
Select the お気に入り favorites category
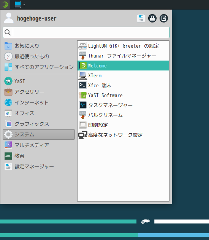39,46
